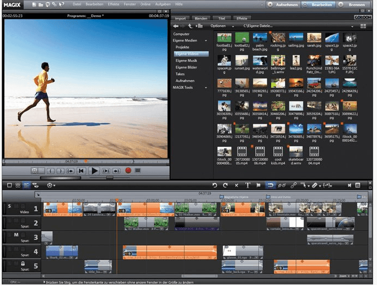Click the Ungroup broken-link icon
The width and height of the screenshot is (377, 285).
point(282,185)
